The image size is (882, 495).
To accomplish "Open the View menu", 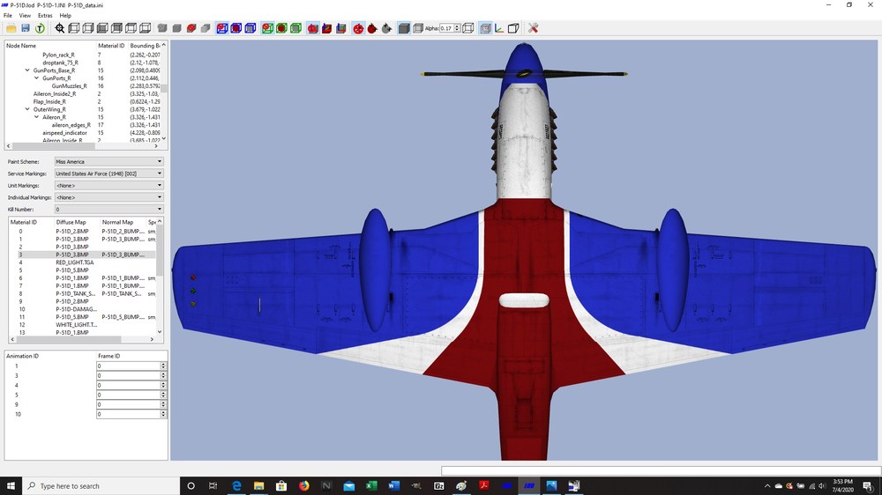I will point(25,16).
